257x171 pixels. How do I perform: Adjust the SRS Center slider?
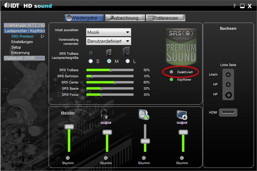tap(110, 82)
